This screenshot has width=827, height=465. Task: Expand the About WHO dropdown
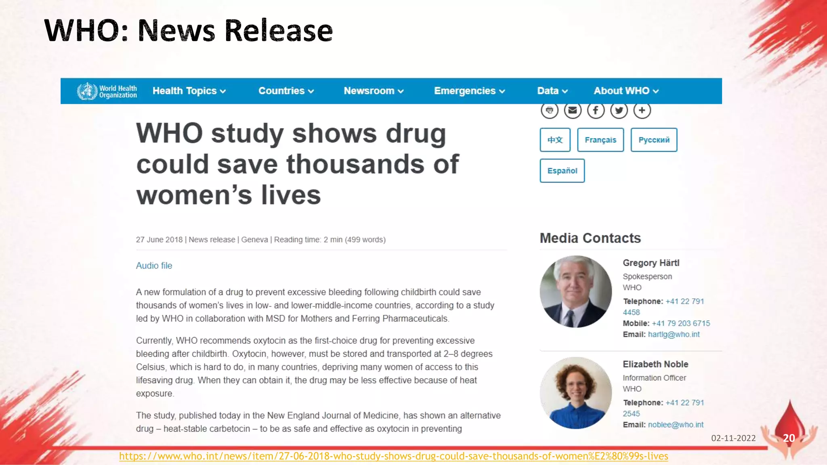pos(626,91)
